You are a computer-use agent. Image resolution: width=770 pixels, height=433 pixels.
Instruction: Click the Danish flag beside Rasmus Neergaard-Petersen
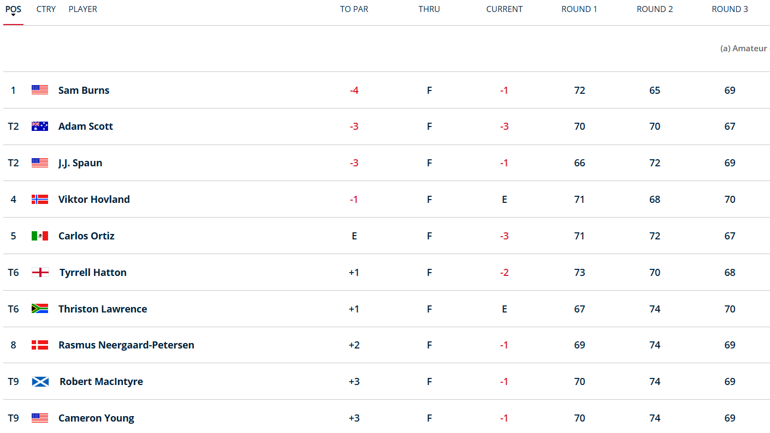click(40, 345)
